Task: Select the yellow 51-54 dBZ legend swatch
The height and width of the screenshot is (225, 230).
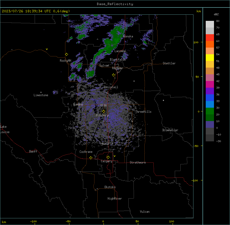Action: pyautogui.click(x=210, y=57)
